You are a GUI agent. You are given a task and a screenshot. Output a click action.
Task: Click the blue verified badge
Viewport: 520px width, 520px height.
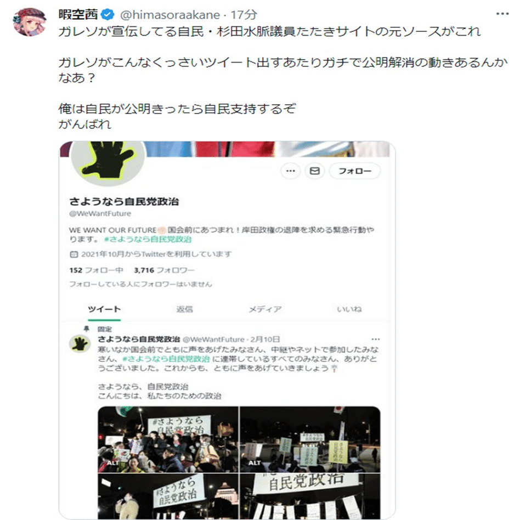click(x=107, y=15)
